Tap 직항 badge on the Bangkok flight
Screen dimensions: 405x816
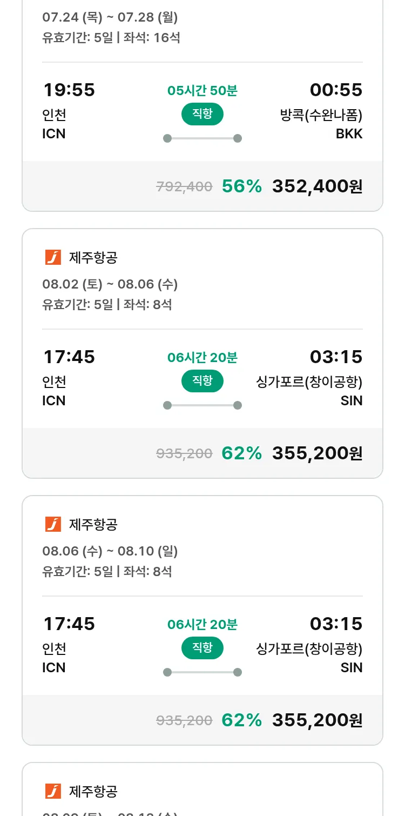202,114
